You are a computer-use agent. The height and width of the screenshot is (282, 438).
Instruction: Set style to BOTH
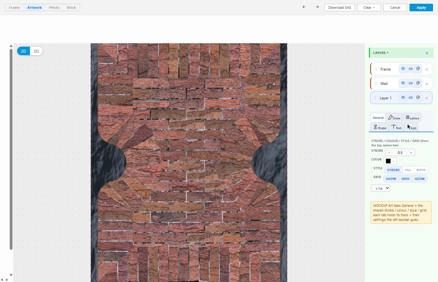point(421,170)
